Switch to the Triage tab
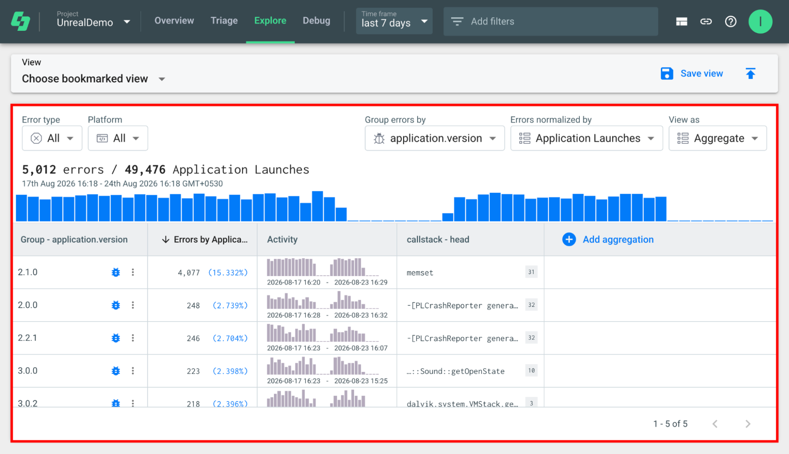The image size is (789, 454). pyautogui.click(x=224, y=21)
